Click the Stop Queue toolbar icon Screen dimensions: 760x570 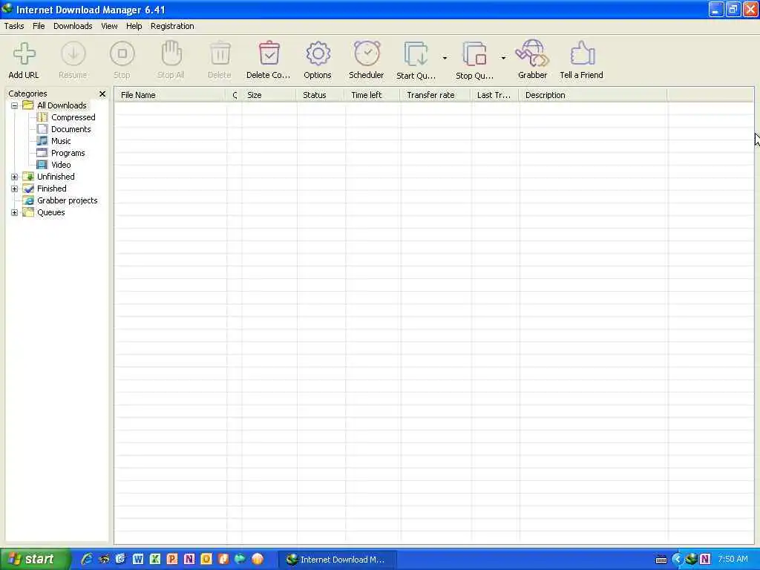(474, 53)
